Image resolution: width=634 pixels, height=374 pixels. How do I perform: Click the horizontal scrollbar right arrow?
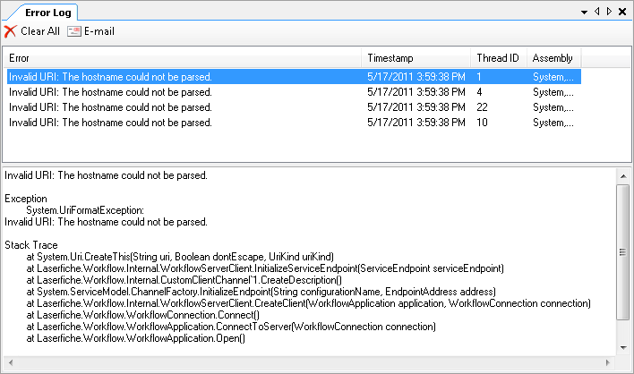(609, 361)
